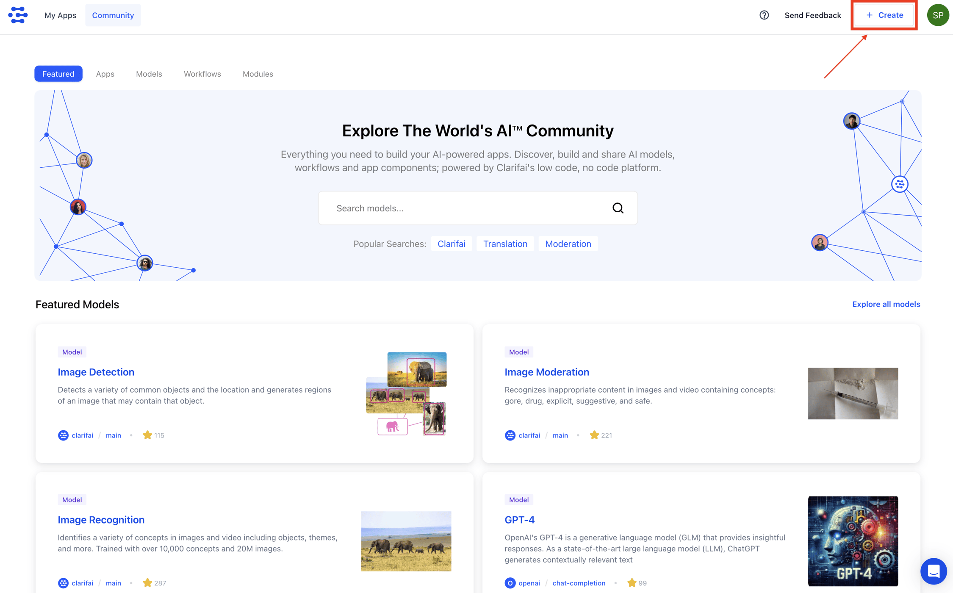Switch to the Models tab
Viewport: 953px width, 593px height.
[x=149, y=74]
